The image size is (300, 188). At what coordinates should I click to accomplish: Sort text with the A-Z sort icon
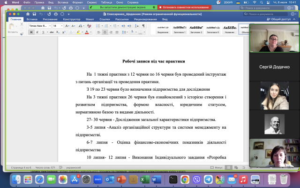[x=137, y=26]
